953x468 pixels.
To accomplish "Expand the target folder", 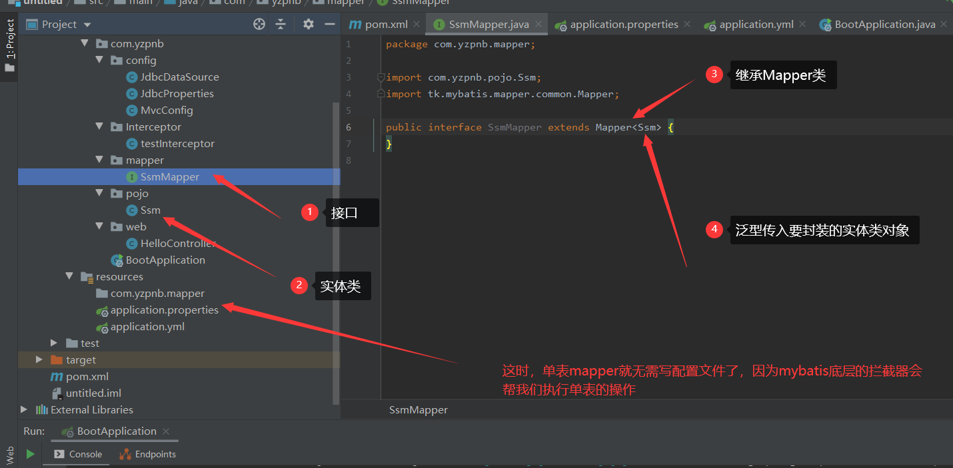I will click(39, 359).
